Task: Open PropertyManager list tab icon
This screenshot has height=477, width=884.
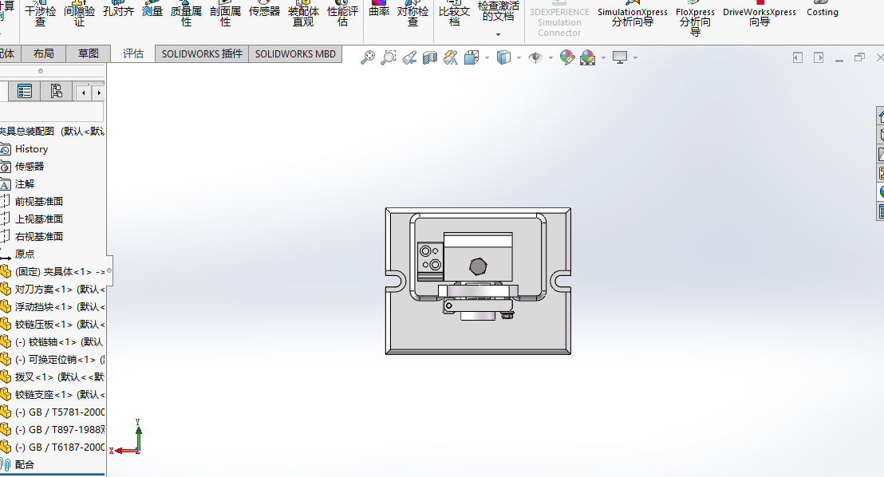Action: point(25,92)
